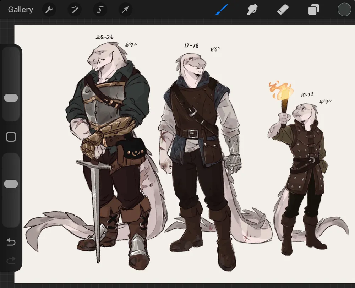Select the Smudge tool
355x288 pixels.
pos(252,10)
